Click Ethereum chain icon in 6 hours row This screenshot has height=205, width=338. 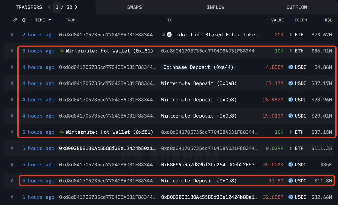tap(12, 197)
